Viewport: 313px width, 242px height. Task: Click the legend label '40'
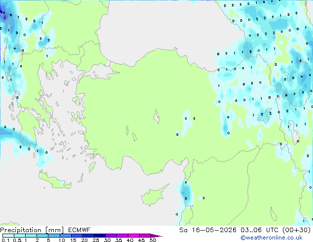click(x=130, y=240)
